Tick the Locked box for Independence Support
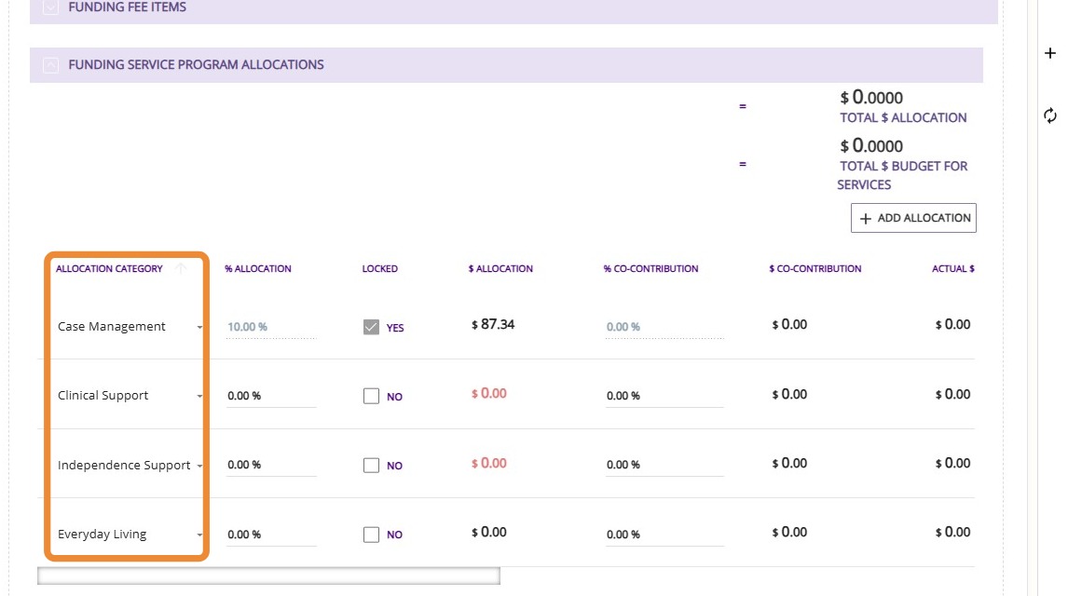Image resolution: width=1068 pixels, height=596 pixels. (x=371, y=465)
